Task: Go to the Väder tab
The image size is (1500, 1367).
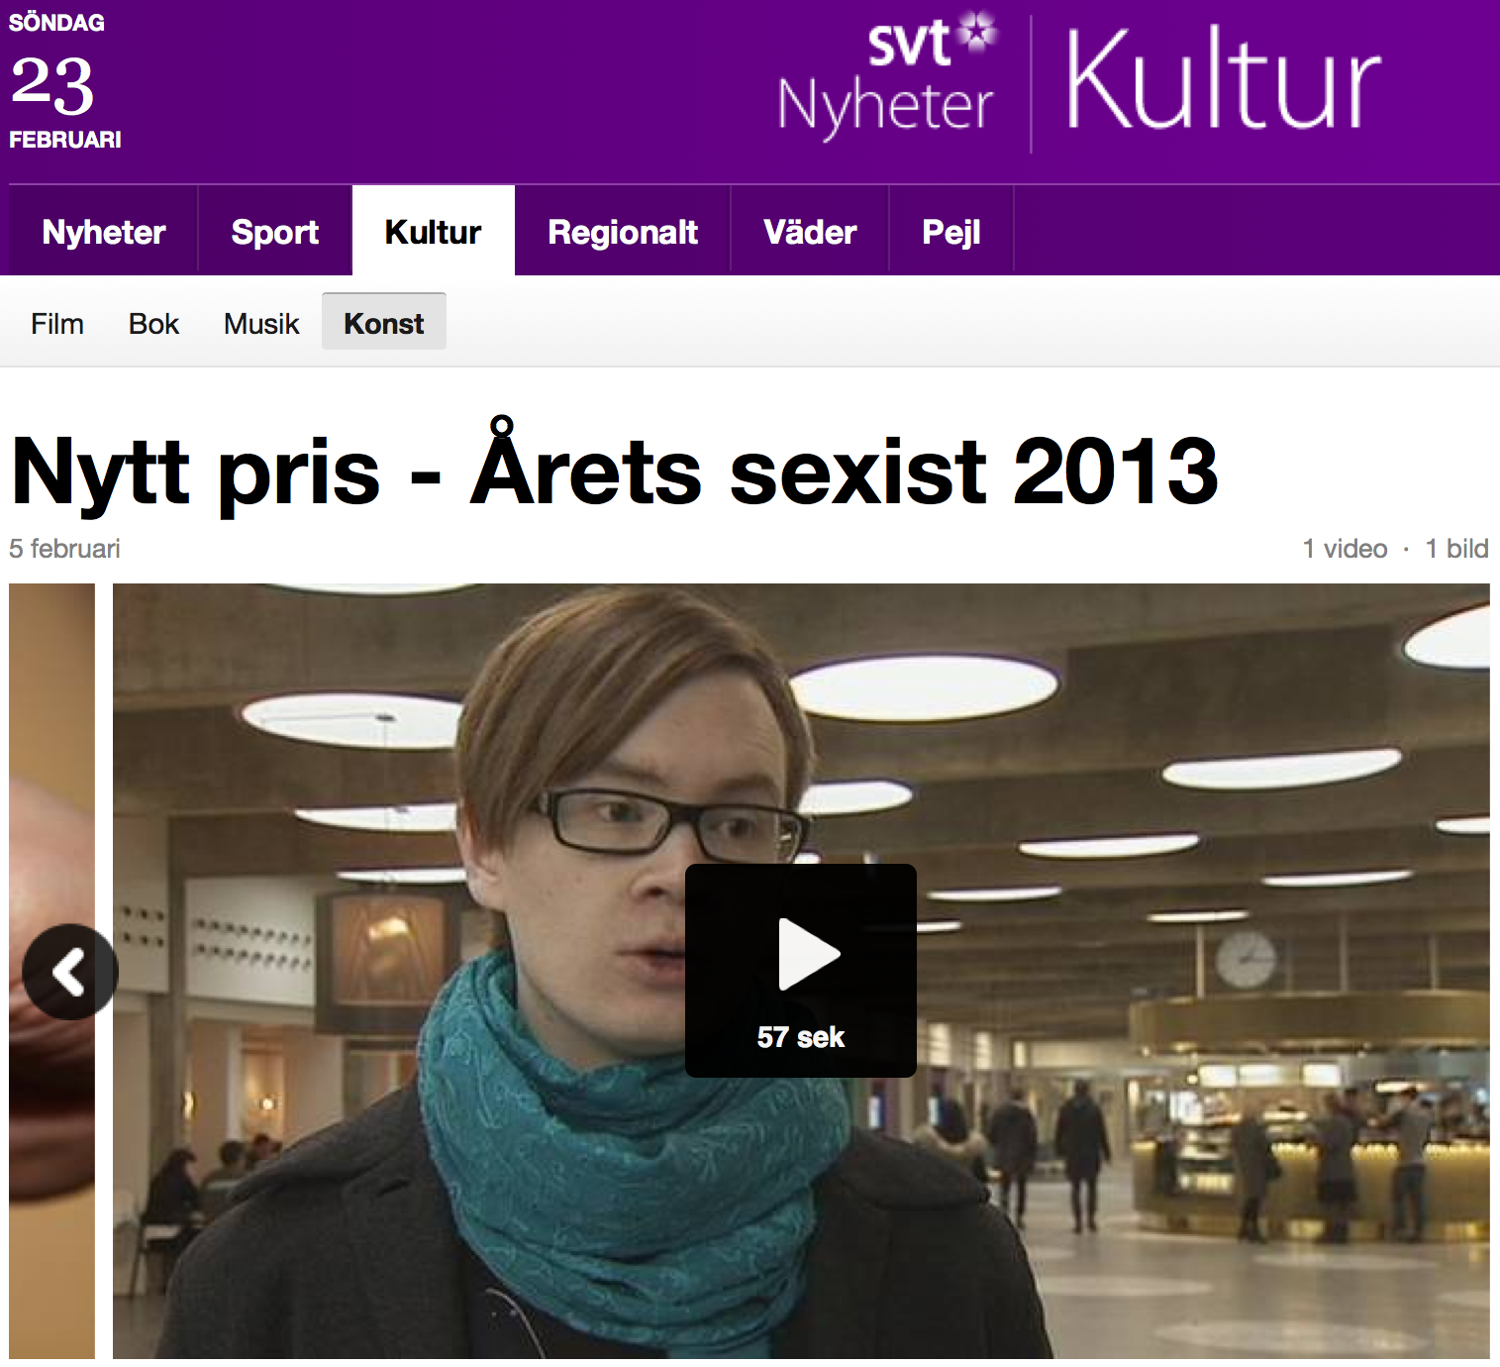Action: (810, 231)
